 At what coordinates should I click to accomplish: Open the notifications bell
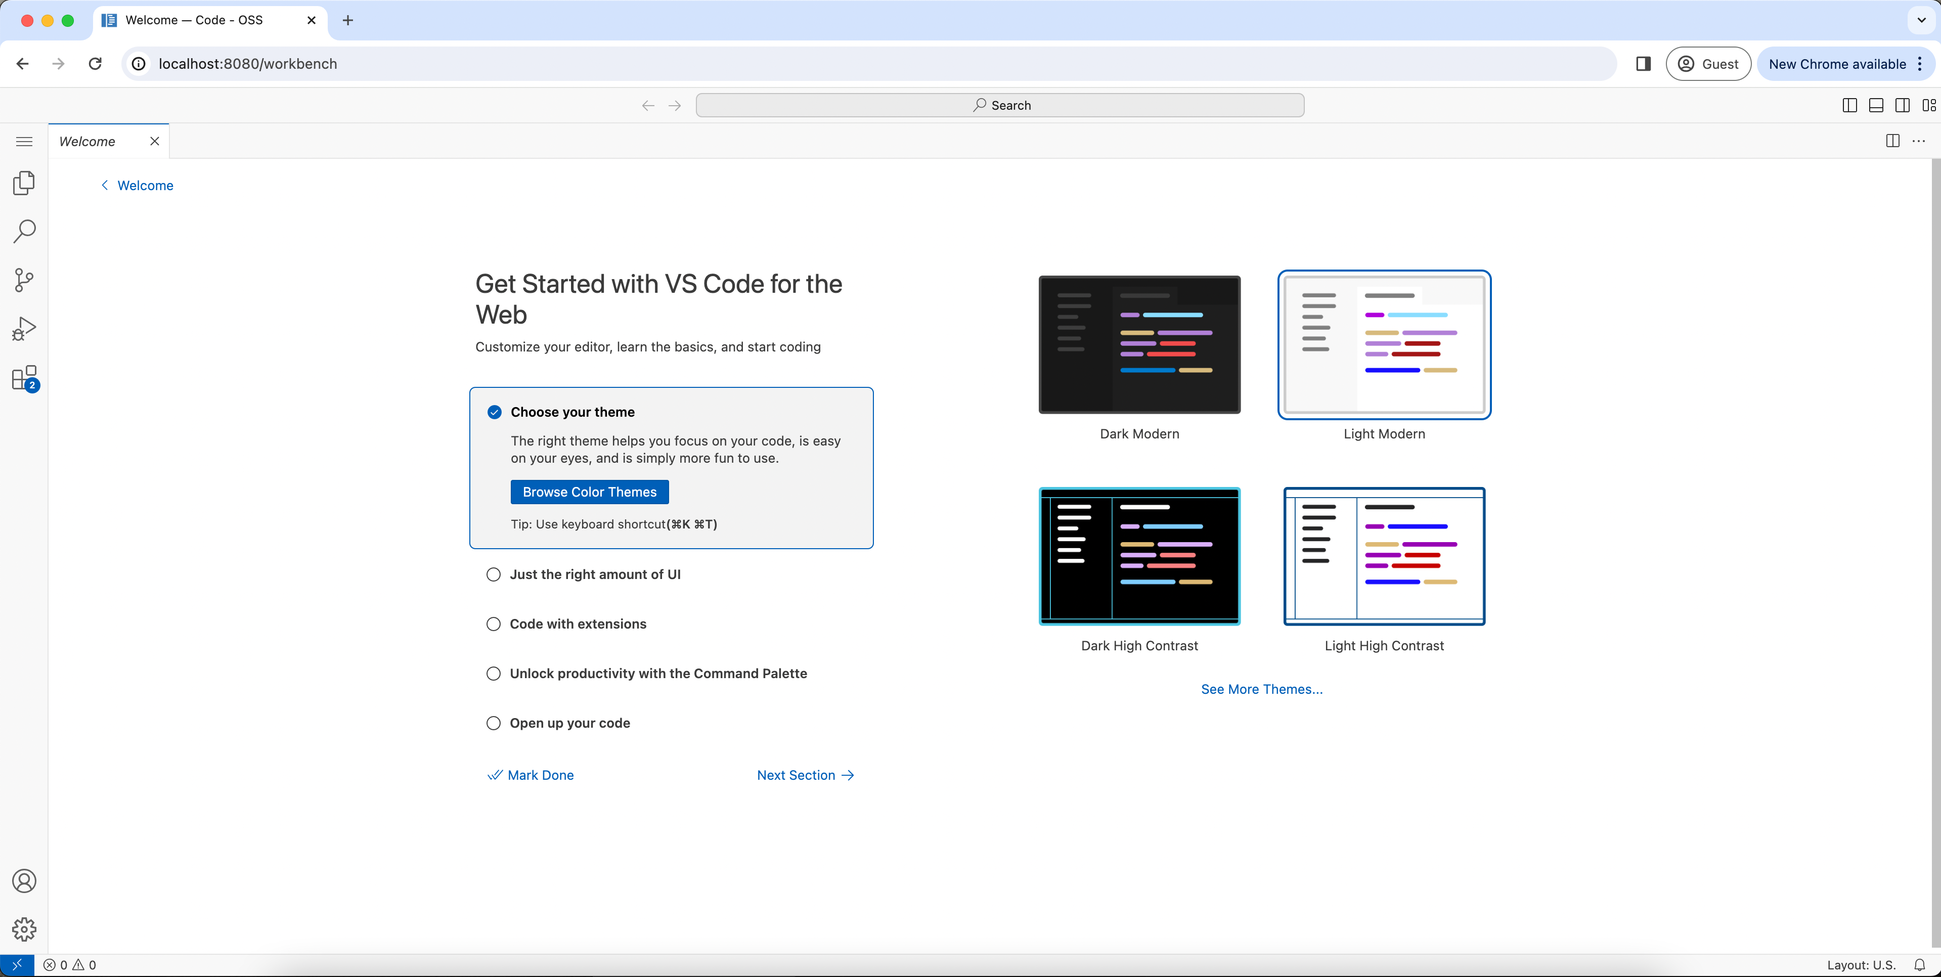coord(1920,965)
